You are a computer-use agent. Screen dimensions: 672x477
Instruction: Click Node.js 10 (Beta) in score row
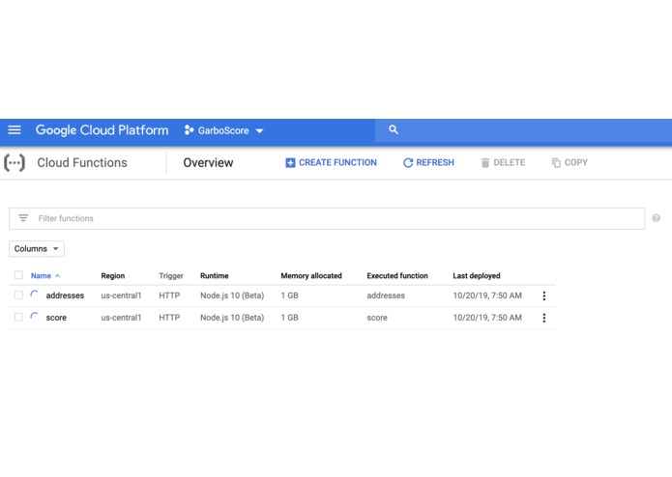click(232, 318)
